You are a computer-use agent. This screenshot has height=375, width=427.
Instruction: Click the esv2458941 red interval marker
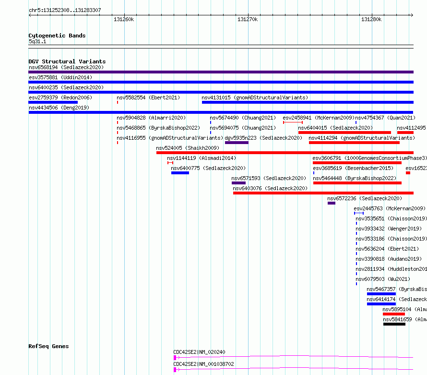click(293, 122)
